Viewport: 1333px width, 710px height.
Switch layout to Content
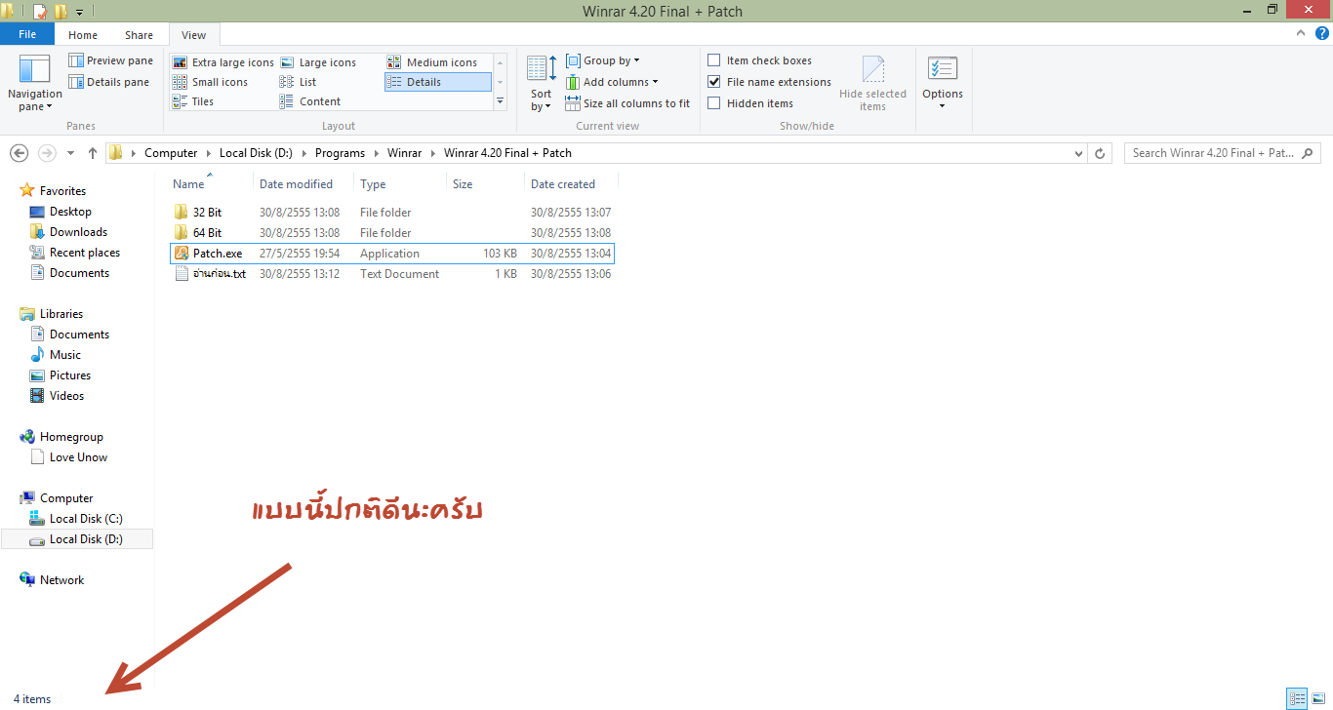[310, 101]
